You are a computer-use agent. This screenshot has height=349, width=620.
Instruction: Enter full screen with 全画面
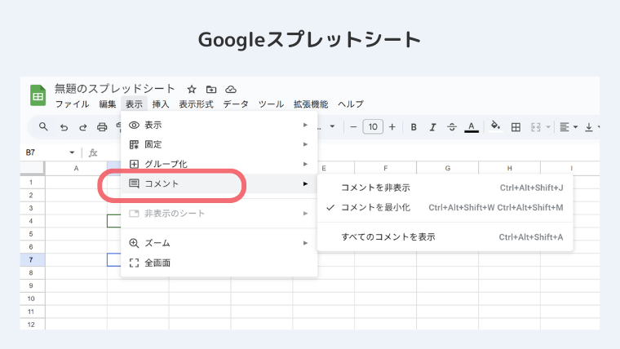[x=219, y=263]
